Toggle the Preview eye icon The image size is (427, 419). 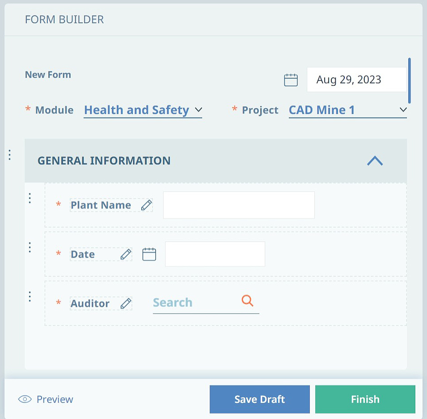(25, 399)
